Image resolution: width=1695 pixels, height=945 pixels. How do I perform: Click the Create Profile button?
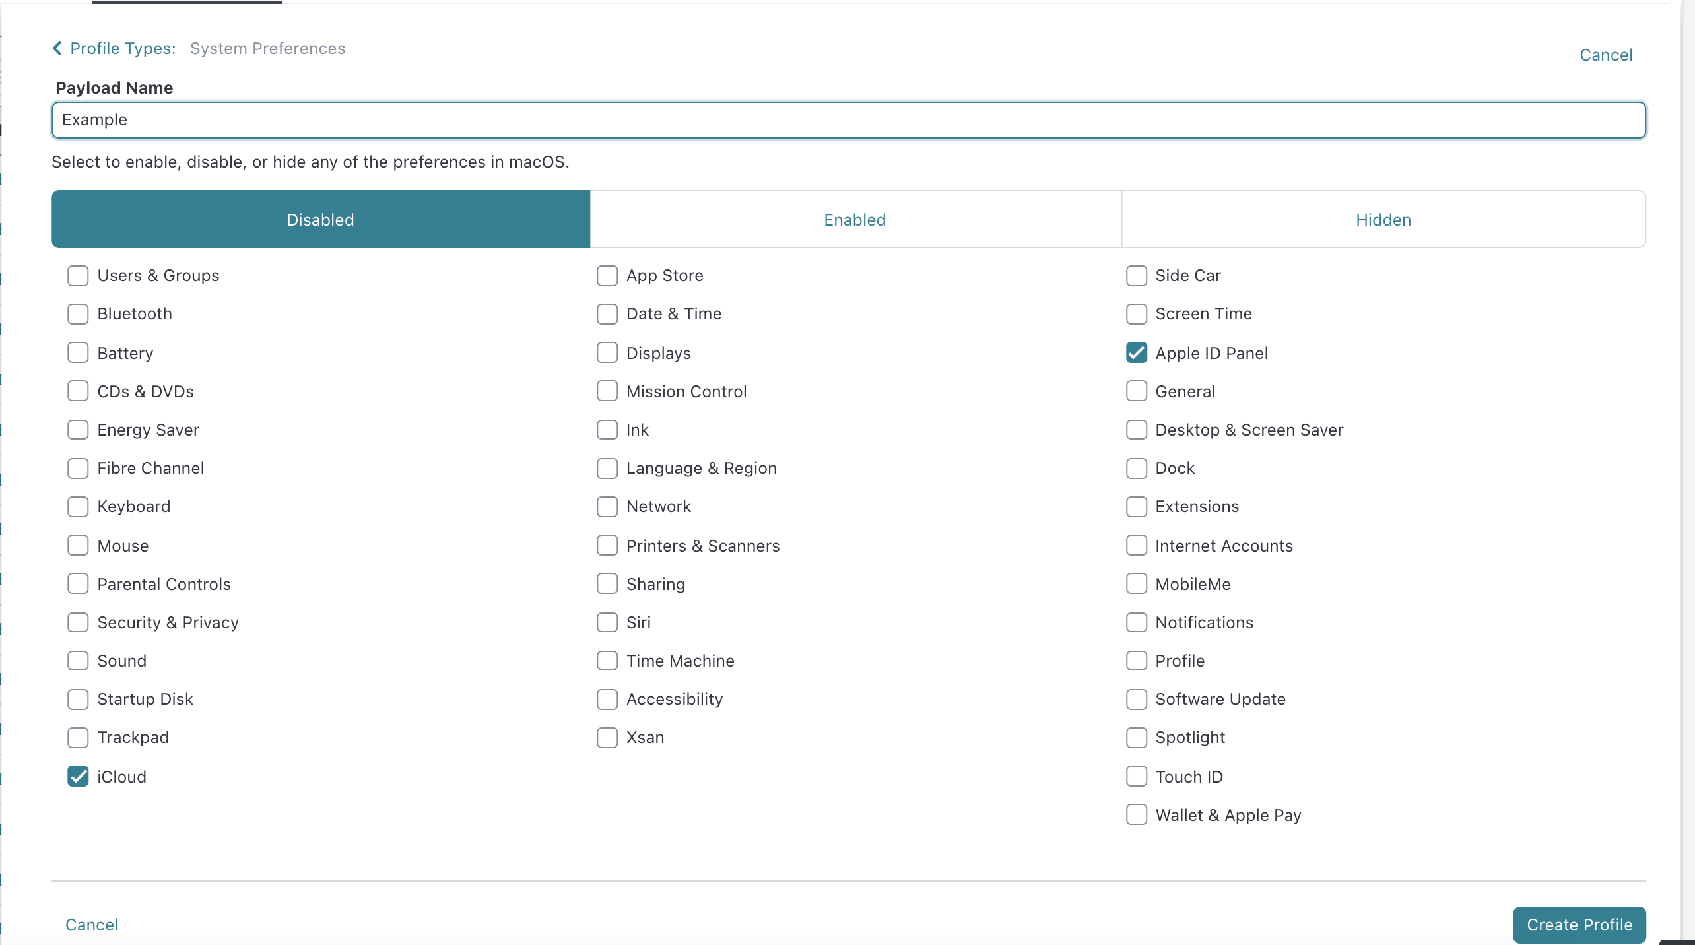(1579, 925)
